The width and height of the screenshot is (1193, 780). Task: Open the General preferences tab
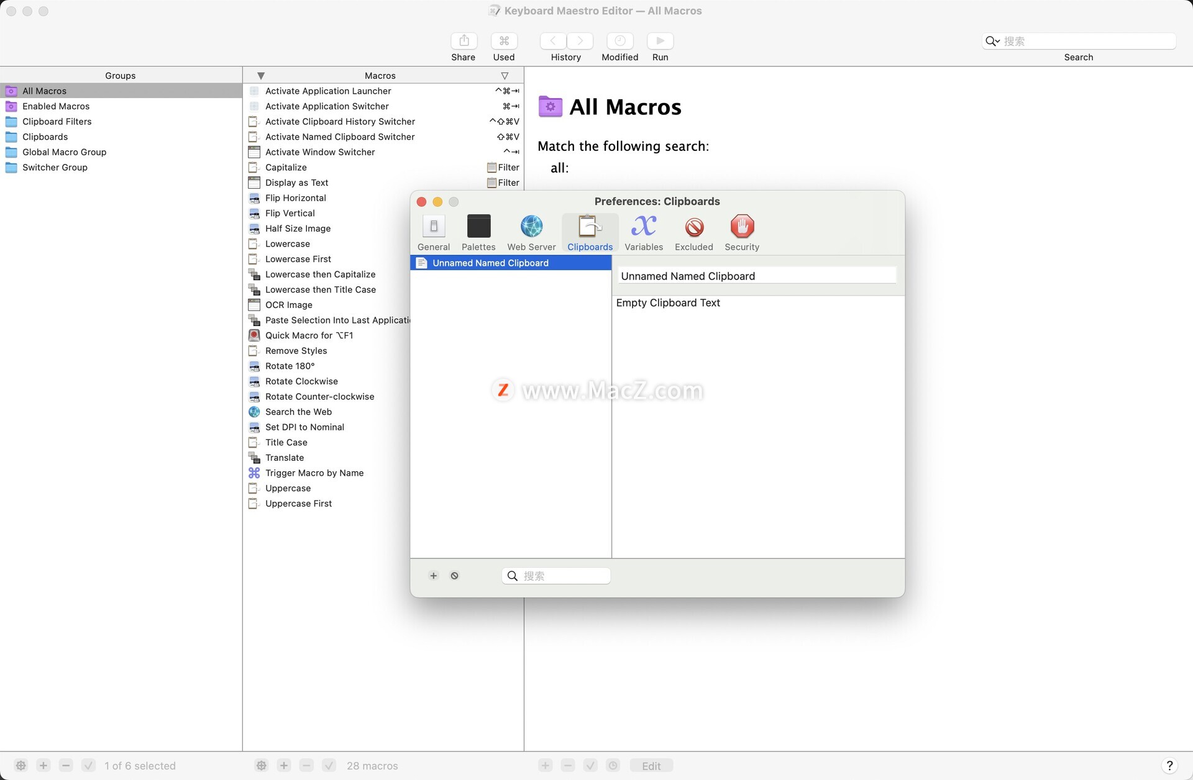point(434,233)
